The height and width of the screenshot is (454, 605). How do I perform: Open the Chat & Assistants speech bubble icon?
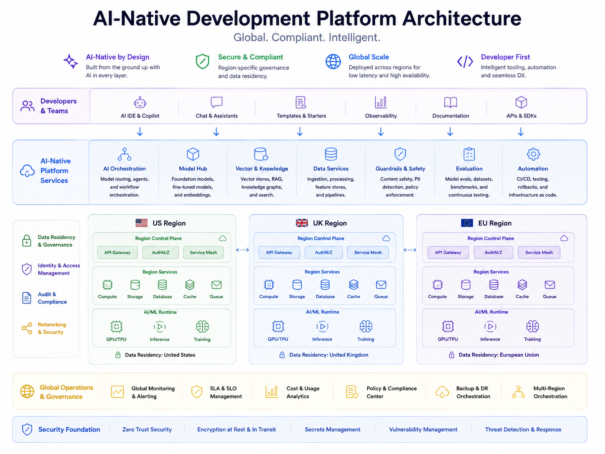tap(216, 102)
